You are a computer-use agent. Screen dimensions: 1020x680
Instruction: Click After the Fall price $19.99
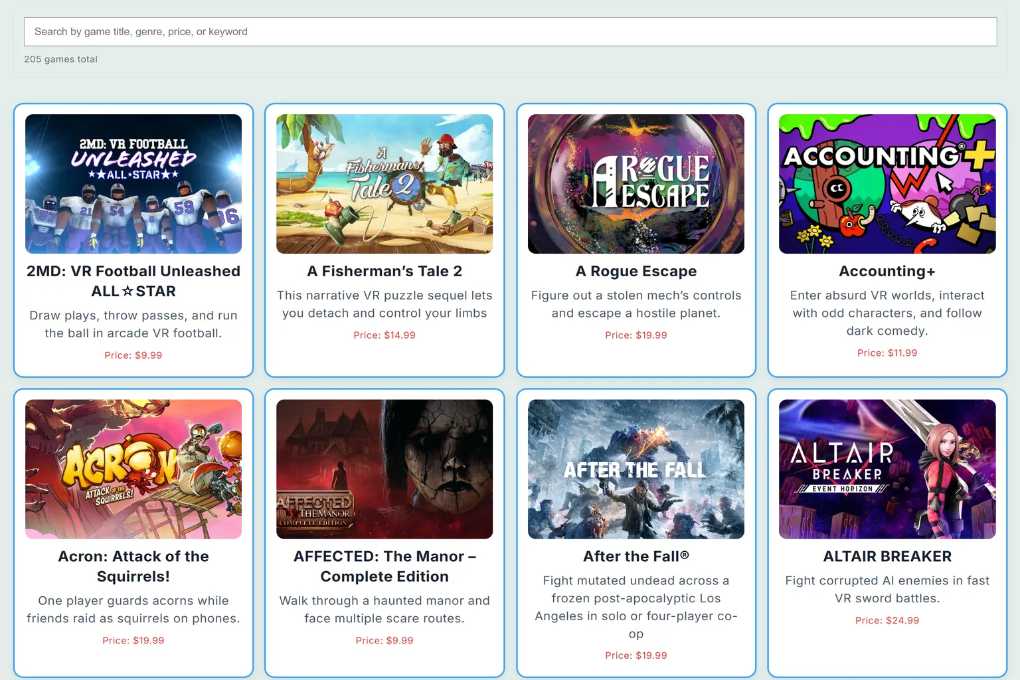[636, 655]
